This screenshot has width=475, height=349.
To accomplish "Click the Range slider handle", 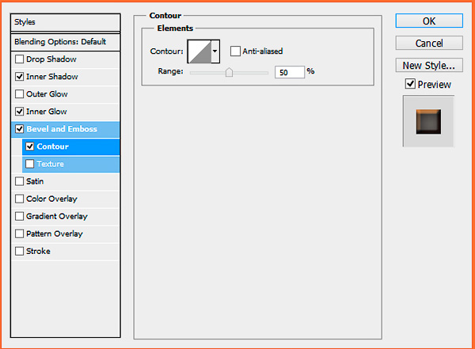I will click(229, 72).
